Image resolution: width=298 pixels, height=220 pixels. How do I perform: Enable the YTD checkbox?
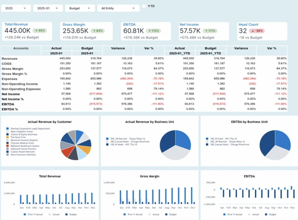click(144, 6)
